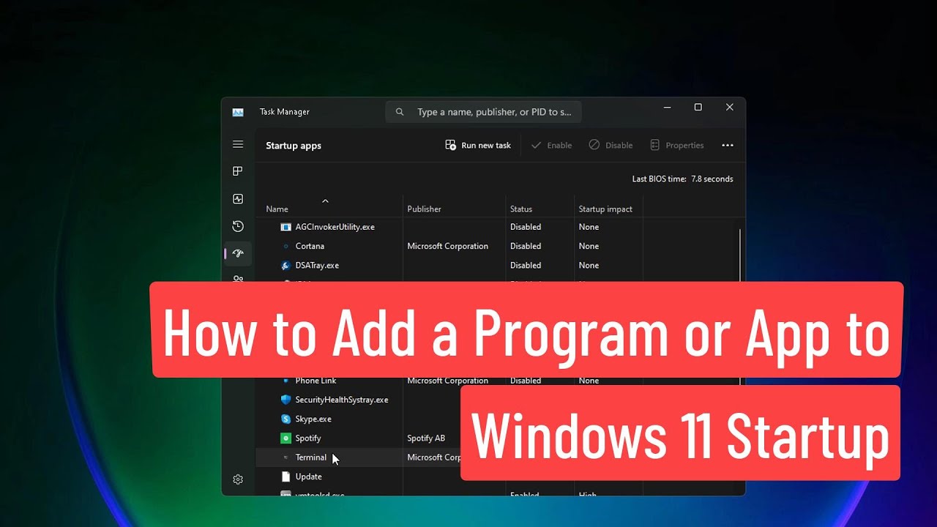This screenshot has height=527, width=937.
Task: Minimize the Task Manager window
Action: (x=667, y=107)
